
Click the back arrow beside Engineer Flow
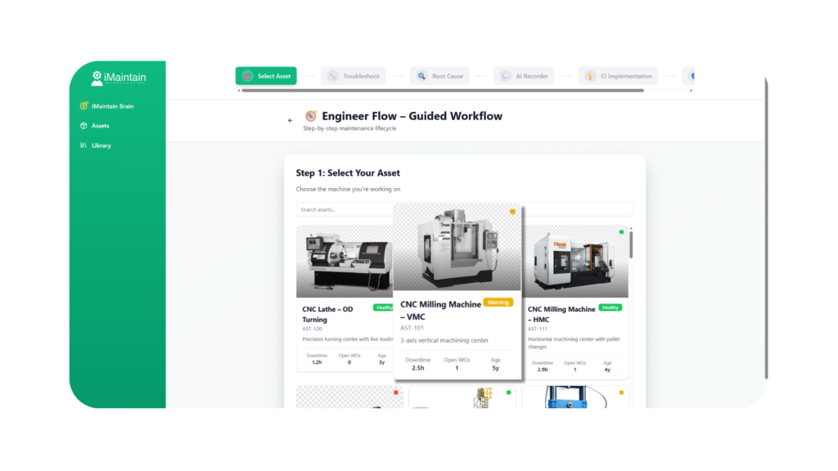tap(290, 120)
